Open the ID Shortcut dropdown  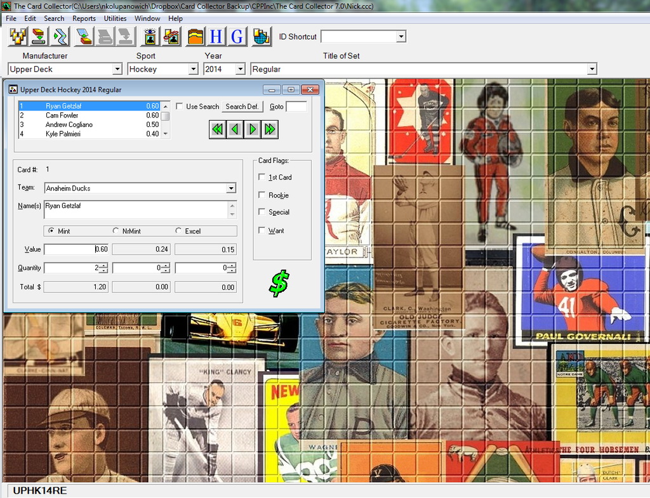tap(401, 37)
